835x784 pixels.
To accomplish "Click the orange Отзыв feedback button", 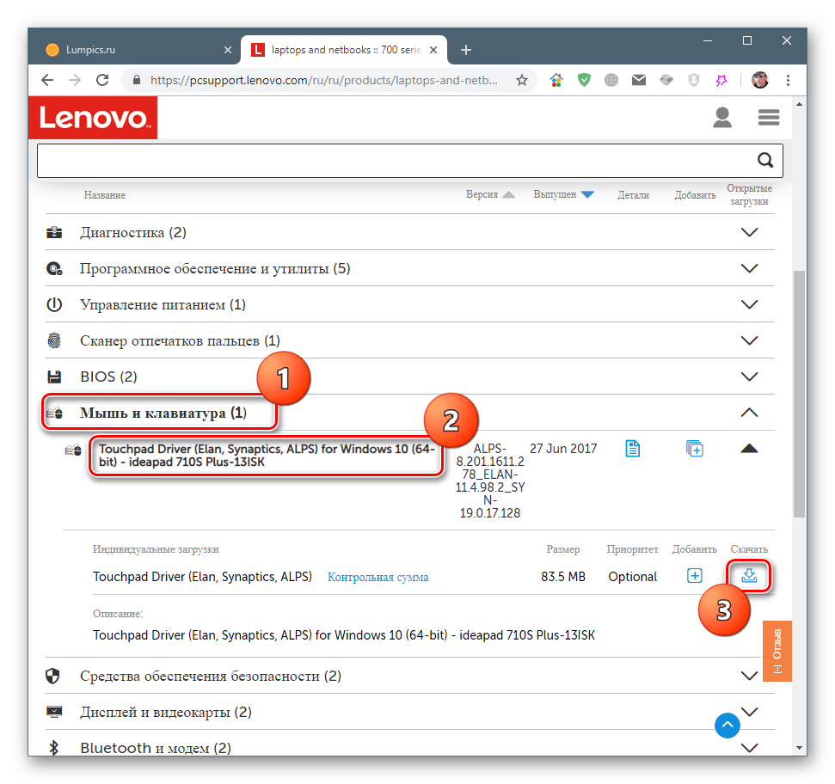I will pos(777,651).
